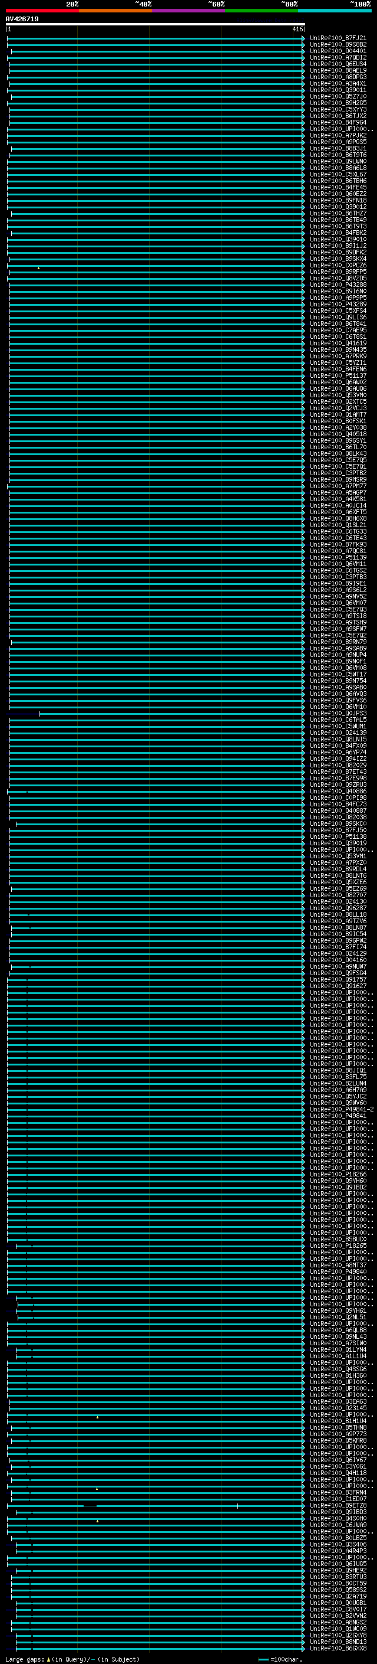Select label UniRef100_B9H2G5

[338, 103]
